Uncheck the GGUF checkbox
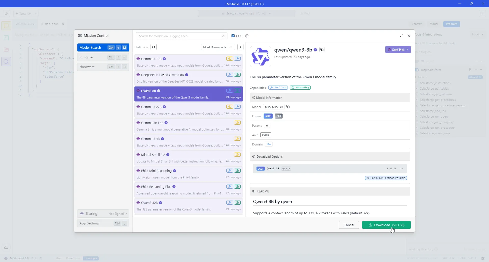Screen dimensions: 489x262 [233, 36]
